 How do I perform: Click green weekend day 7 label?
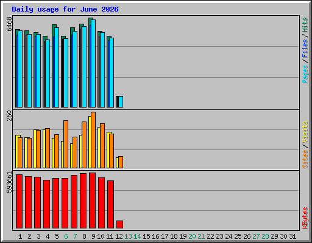click(75, 236)
